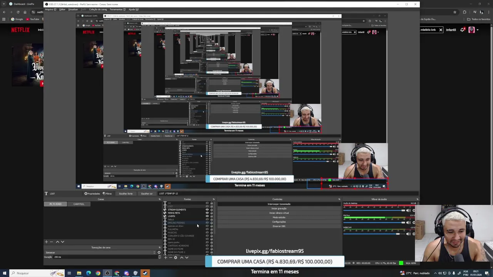This screenshot has width=493, height=277.
Task: Clear Netflix search with X icon
Action: pyautogui.click(x=441, y=30)
